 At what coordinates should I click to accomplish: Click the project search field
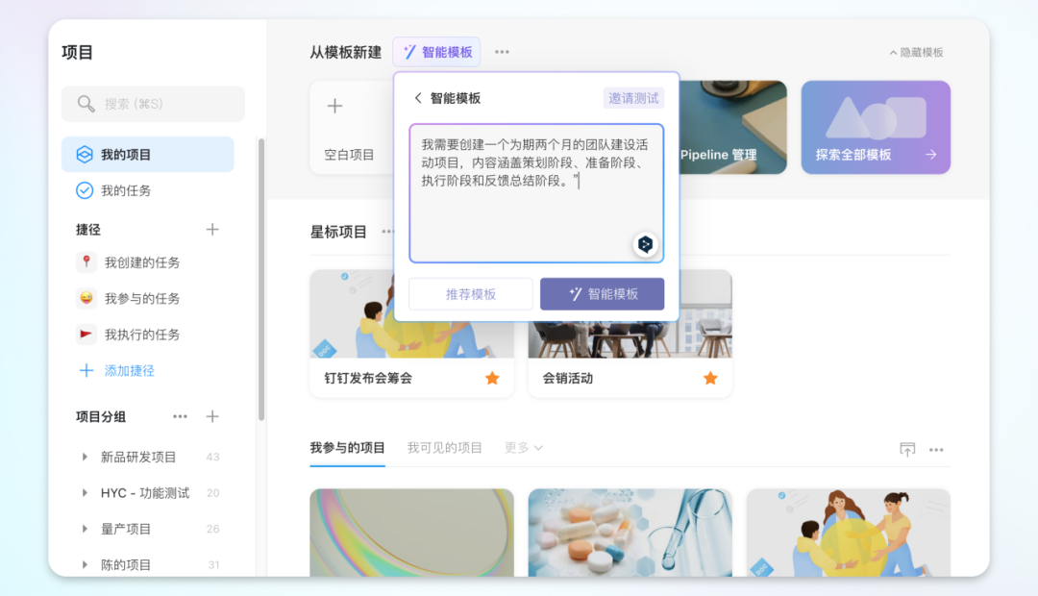[154, 104]
